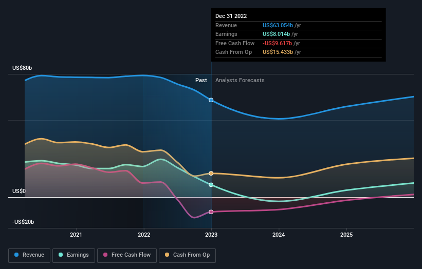Click the teal Earnings data point at 2023

[211, 185]
